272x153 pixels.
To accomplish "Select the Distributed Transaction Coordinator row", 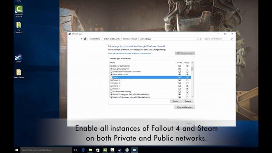I will 150,72.
